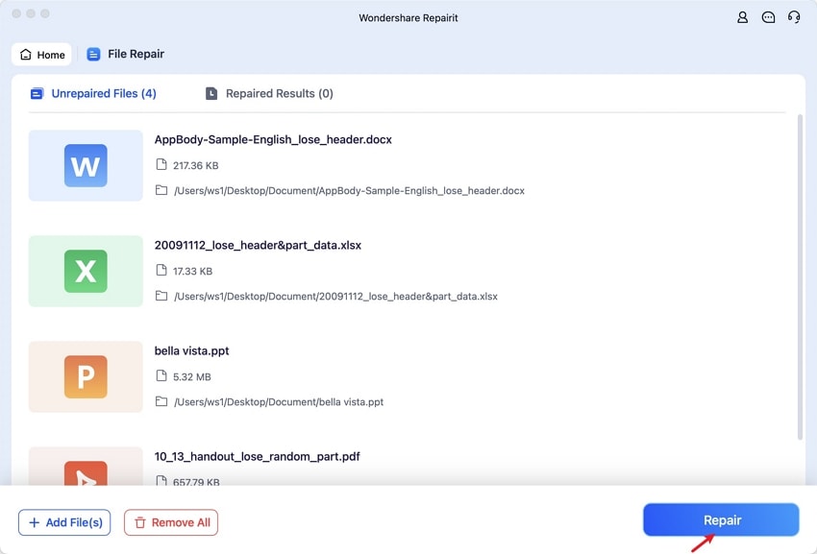Click the support headset icon
Image resolution: width=817 pixels, height=554 pixels.
794,17
